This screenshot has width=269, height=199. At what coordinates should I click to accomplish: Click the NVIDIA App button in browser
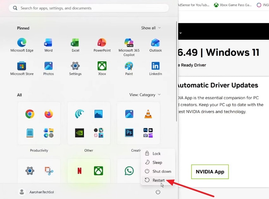(210, 172)
